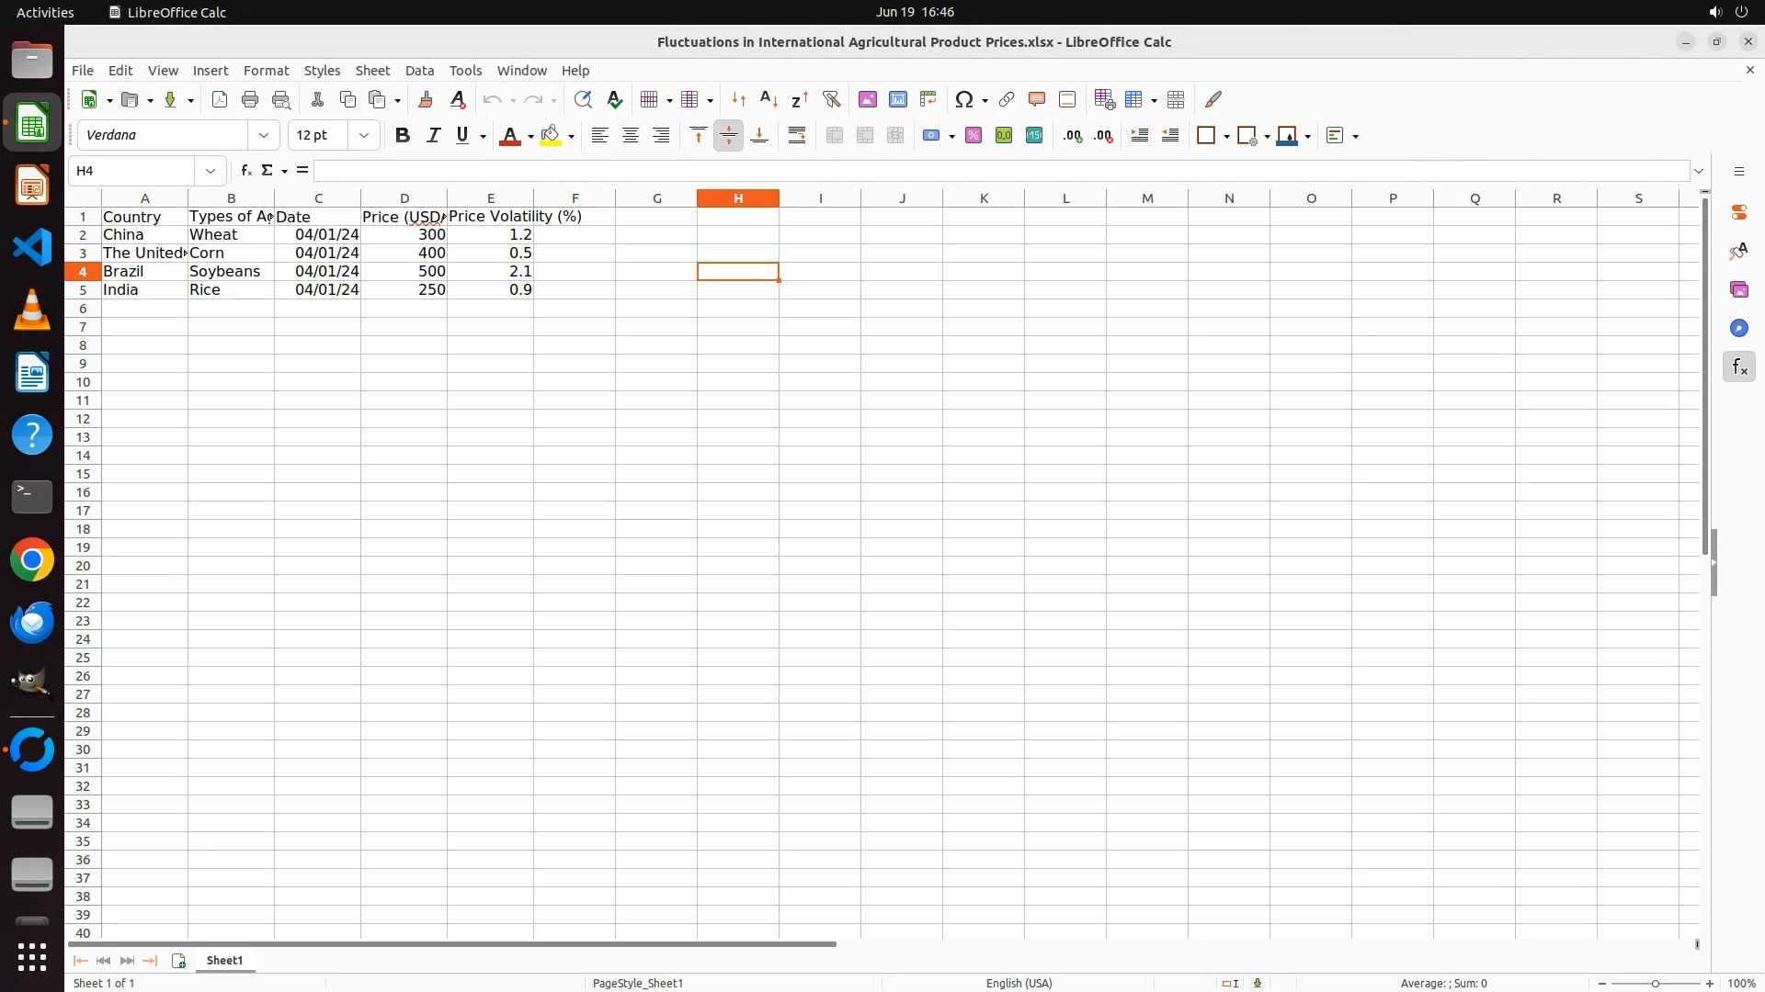Click the AutoFilter icon

(x=832, y=99)
